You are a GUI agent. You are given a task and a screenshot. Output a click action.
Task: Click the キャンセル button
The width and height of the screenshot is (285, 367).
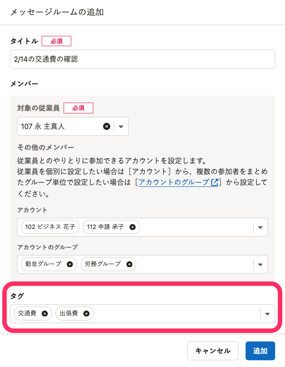[x=213, y=351]
